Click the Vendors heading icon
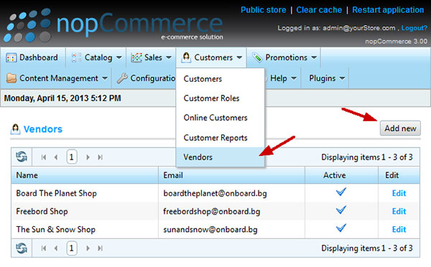 (15, 129)
